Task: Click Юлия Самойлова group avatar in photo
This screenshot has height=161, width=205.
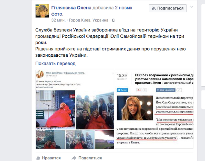Action: click(40, 74)
